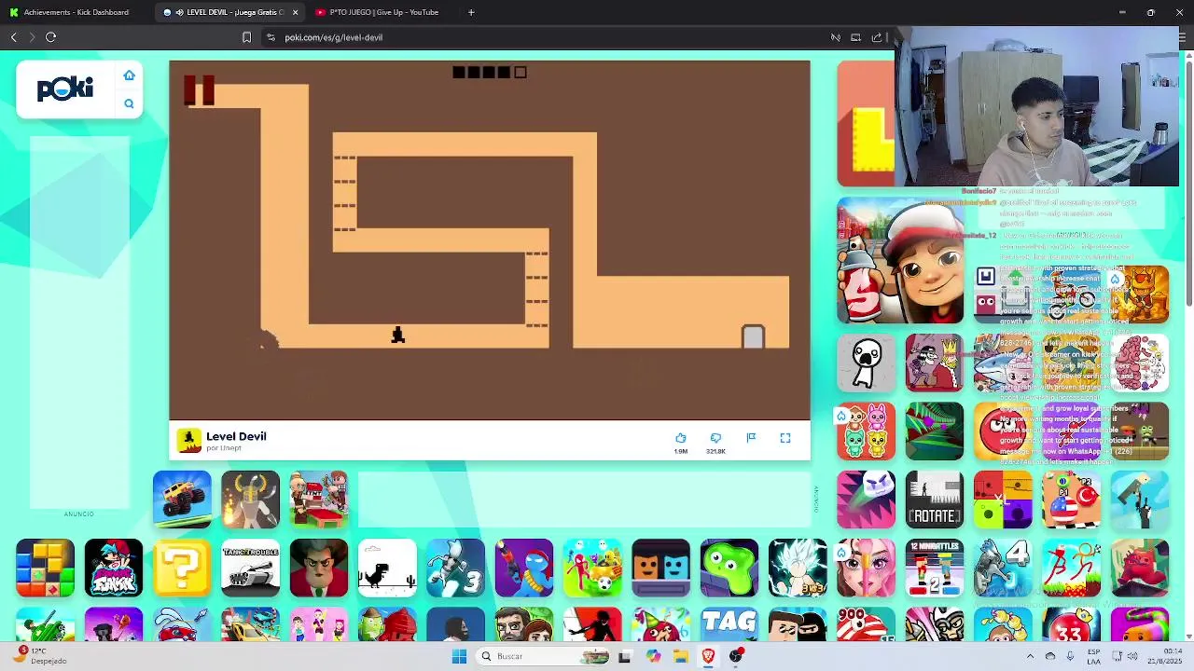Open the three cats game thumbnail

pos(866,431)
